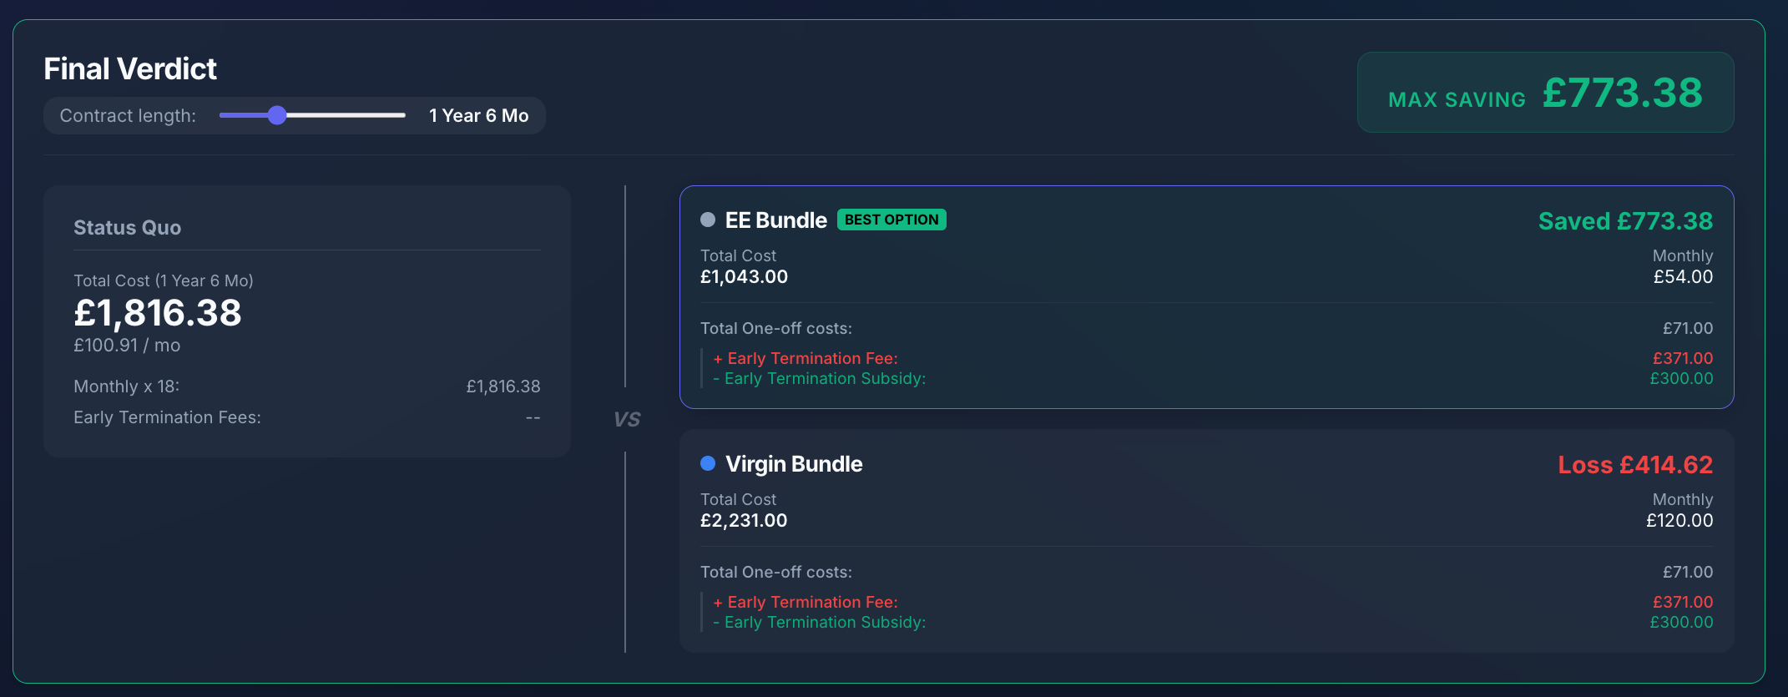The image size is (1788, 697).
Task: Click the Loss £414.62 label
Action: click(x=1635, y=465)
